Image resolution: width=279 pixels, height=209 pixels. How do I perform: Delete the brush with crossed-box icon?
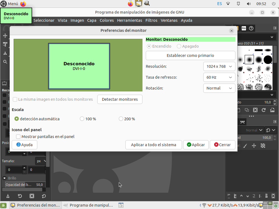coord(255,110)
